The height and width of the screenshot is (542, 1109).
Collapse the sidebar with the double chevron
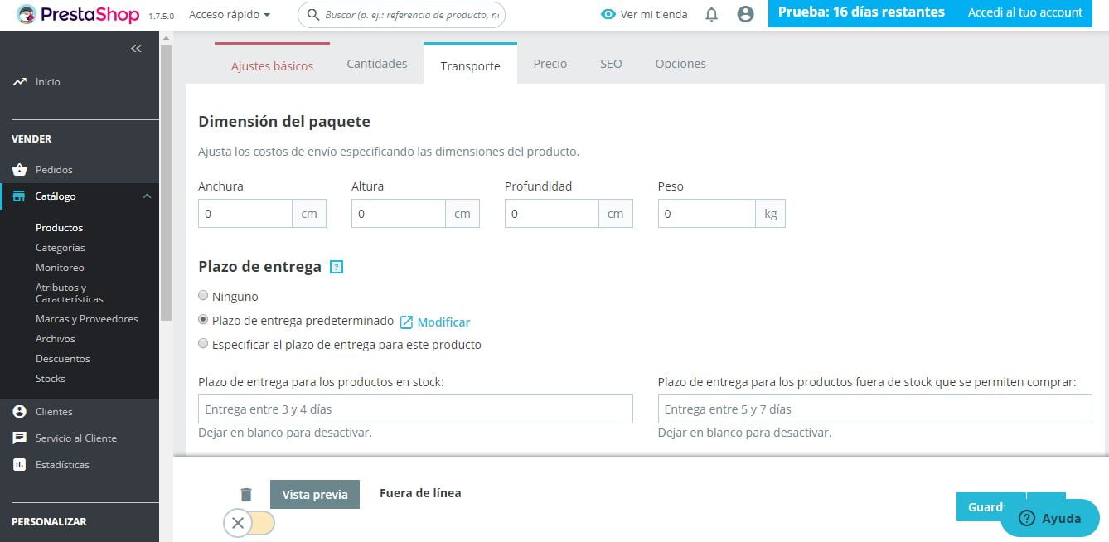[x=136, y=48]
